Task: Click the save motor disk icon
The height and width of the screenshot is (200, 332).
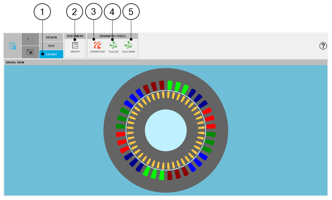Action: 12,46
